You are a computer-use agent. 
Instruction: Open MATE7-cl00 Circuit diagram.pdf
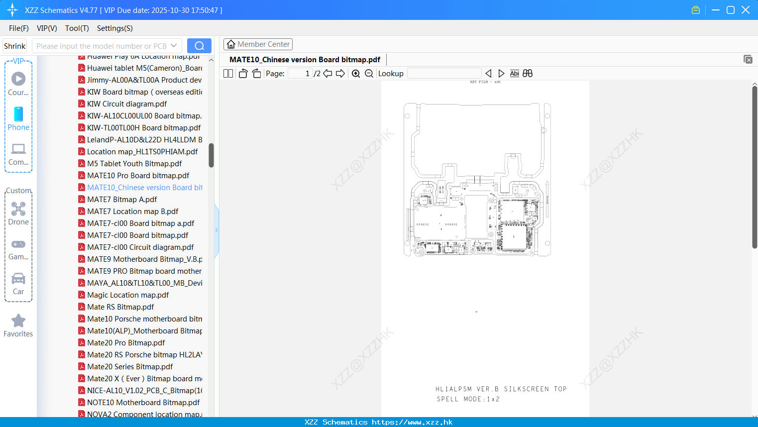click(x=140, y=247)
